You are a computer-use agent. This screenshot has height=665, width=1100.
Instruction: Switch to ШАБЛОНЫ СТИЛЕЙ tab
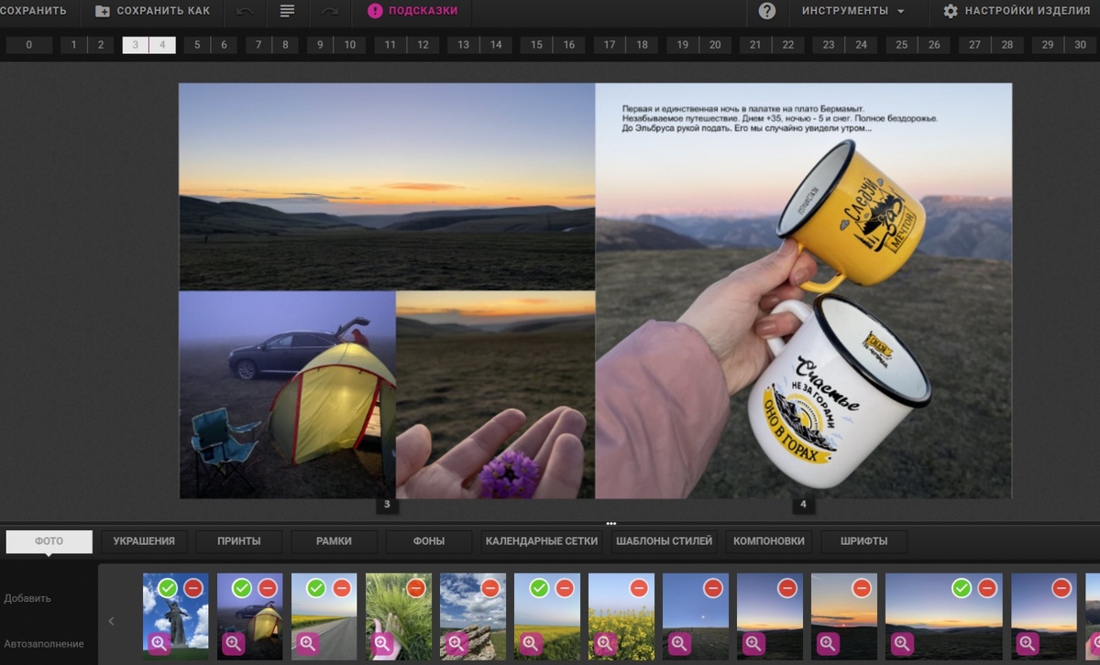[664, 541]
